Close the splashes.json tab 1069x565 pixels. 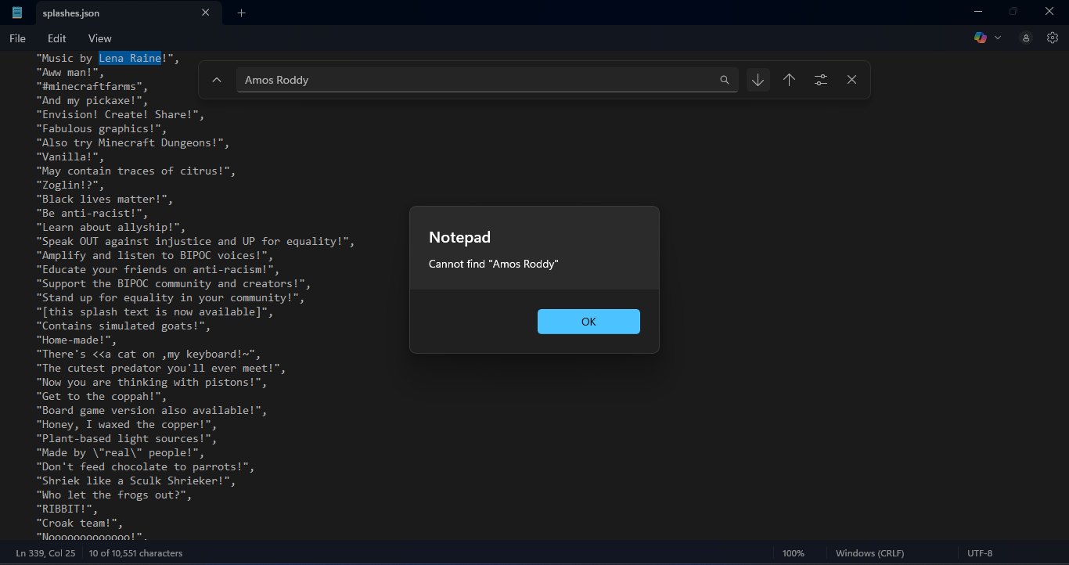[206, 13]
